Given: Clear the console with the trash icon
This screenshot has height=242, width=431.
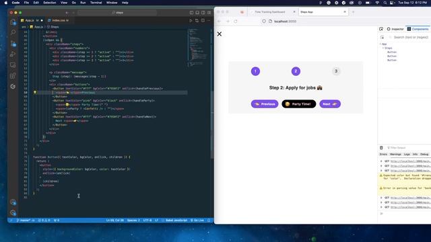Looking at the screenshot, I should click(x=381, y=148).
